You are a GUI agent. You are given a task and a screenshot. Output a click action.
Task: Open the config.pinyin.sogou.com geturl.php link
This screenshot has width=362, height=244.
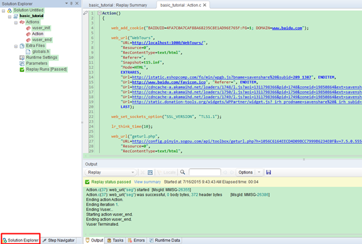(247, 141)
